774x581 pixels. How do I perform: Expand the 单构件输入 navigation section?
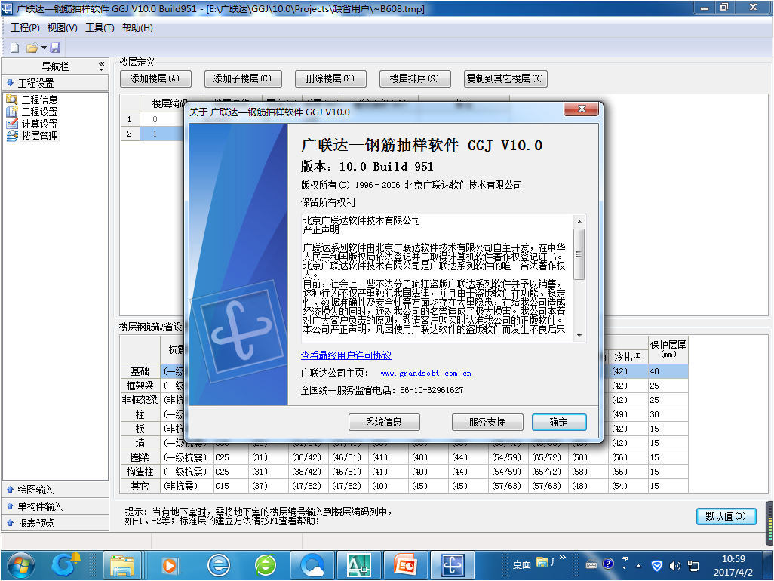tap(55, 506)
